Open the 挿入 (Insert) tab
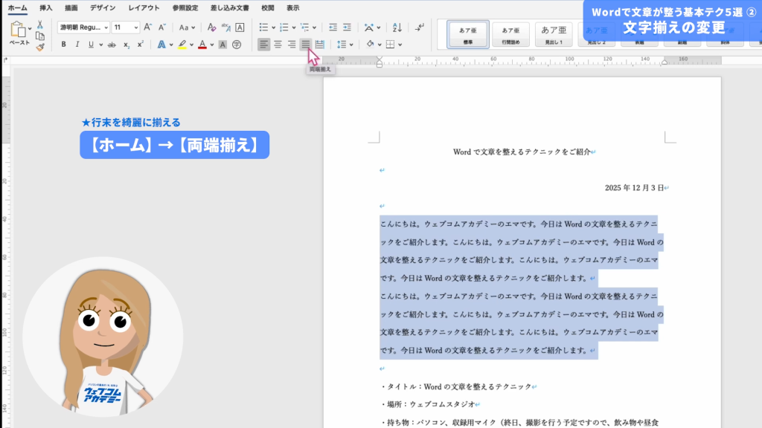 pos(46,7)
